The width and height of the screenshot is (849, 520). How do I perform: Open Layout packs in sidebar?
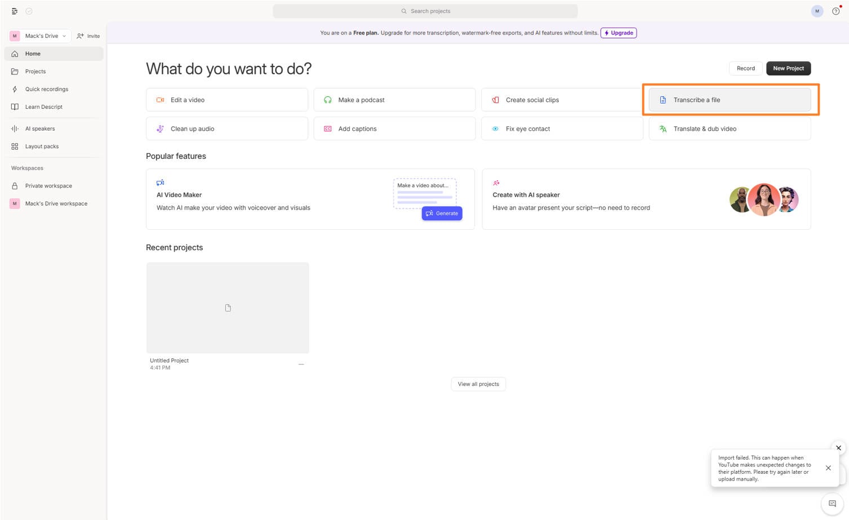pyautogui.click(x=54, y=146)
